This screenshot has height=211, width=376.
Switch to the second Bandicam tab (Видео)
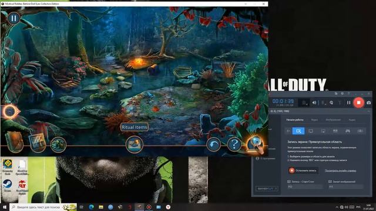(x=314, y=120)
